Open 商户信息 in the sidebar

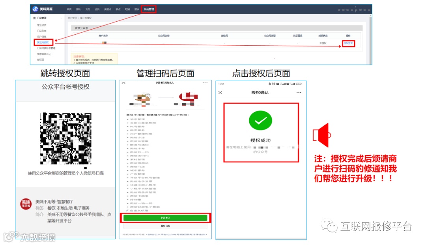click(42, 36)
